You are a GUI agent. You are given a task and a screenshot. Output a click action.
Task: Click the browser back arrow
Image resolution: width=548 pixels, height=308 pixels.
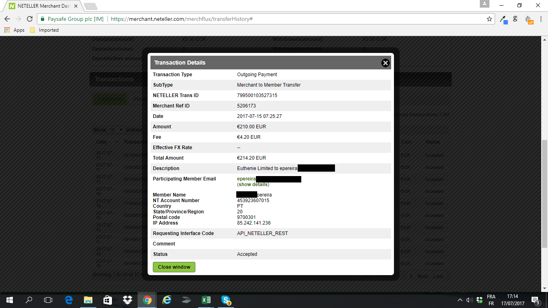(x=7, y=19)
